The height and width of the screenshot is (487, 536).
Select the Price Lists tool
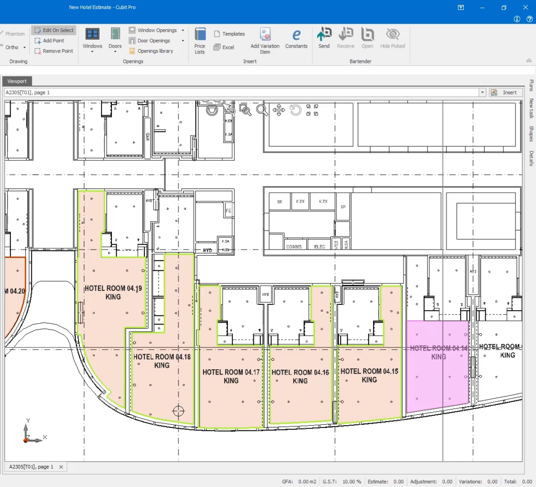pos(199,40)
